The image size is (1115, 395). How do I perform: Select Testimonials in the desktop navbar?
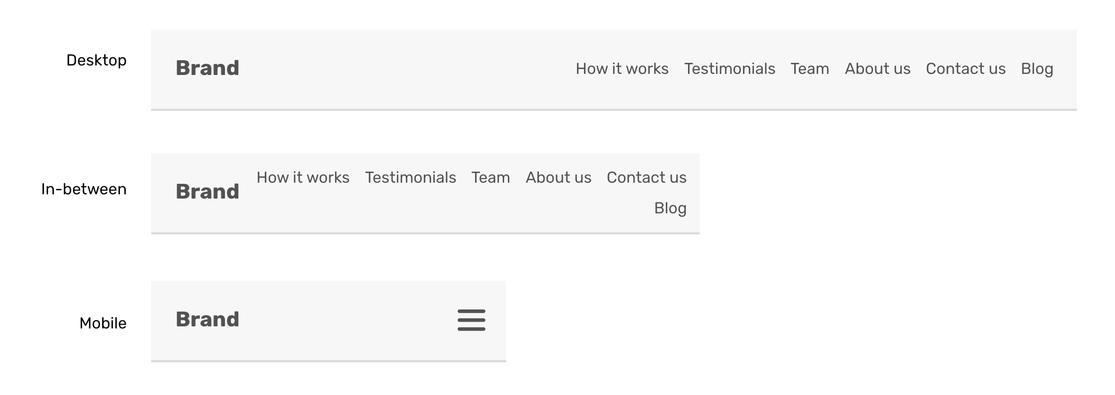[729, 69]
